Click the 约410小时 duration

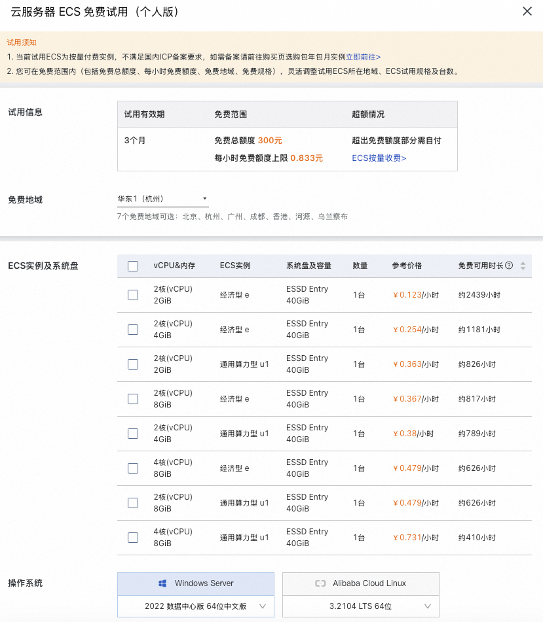point(477,538)
